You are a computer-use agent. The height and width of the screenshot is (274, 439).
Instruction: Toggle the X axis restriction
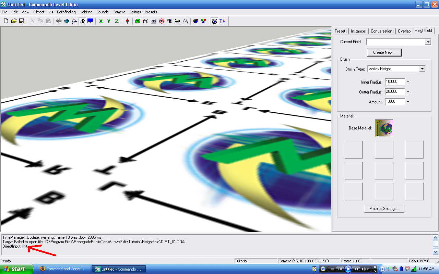[101, 21]
